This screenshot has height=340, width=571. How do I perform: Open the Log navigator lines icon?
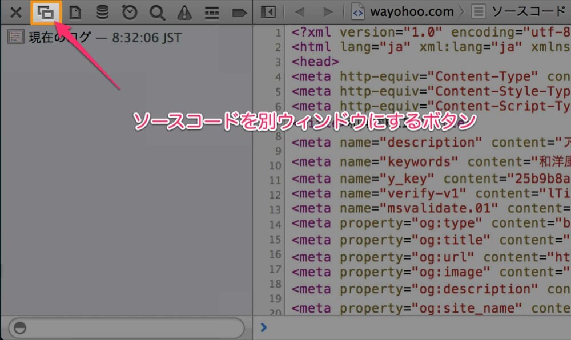click(x=212, y=13)
